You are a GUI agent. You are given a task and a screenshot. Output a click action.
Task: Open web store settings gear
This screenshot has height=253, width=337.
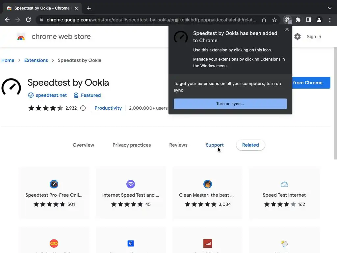(x=298, y=37)
